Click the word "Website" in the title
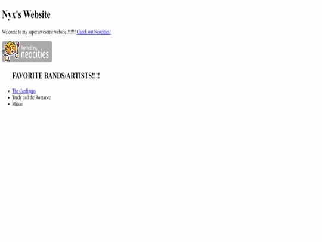The image size is (322, 242). coord(37,14)
